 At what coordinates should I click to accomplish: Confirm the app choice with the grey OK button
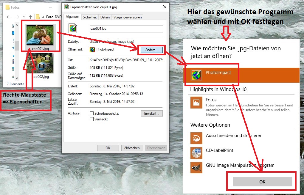pyautogui.click(x=262, y=182)
